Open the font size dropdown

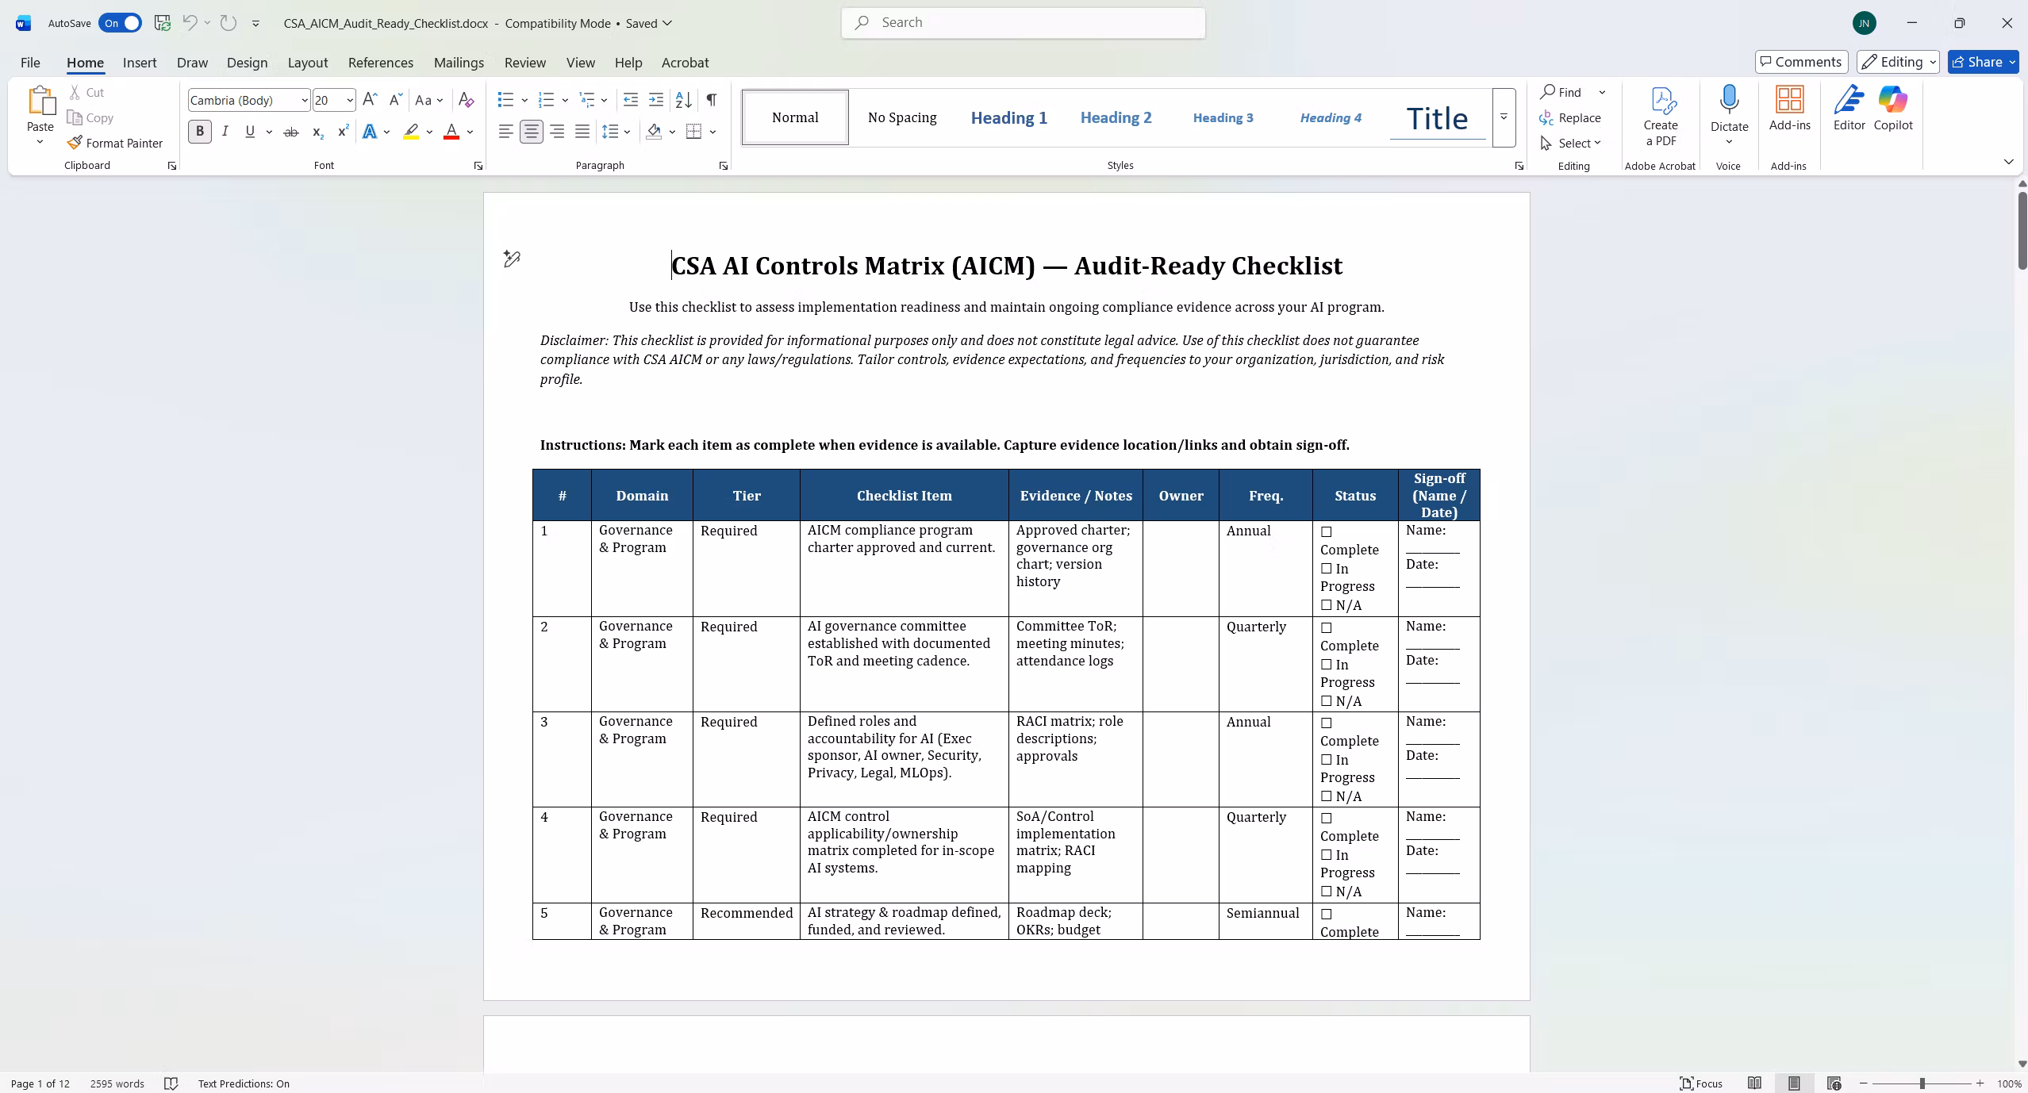pos(349,100)
